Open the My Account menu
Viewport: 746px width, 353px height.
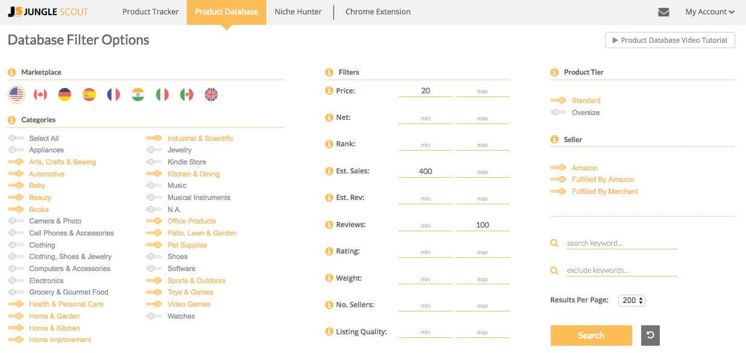click(x=709, y=11)
